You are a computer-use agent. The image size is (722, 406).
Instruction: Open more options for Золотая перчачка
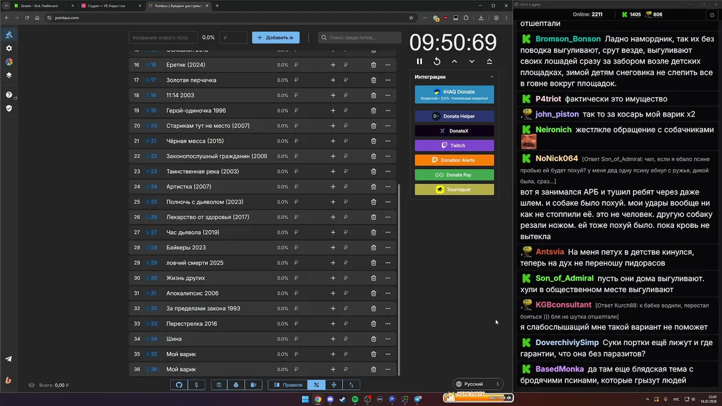(388, 80)
